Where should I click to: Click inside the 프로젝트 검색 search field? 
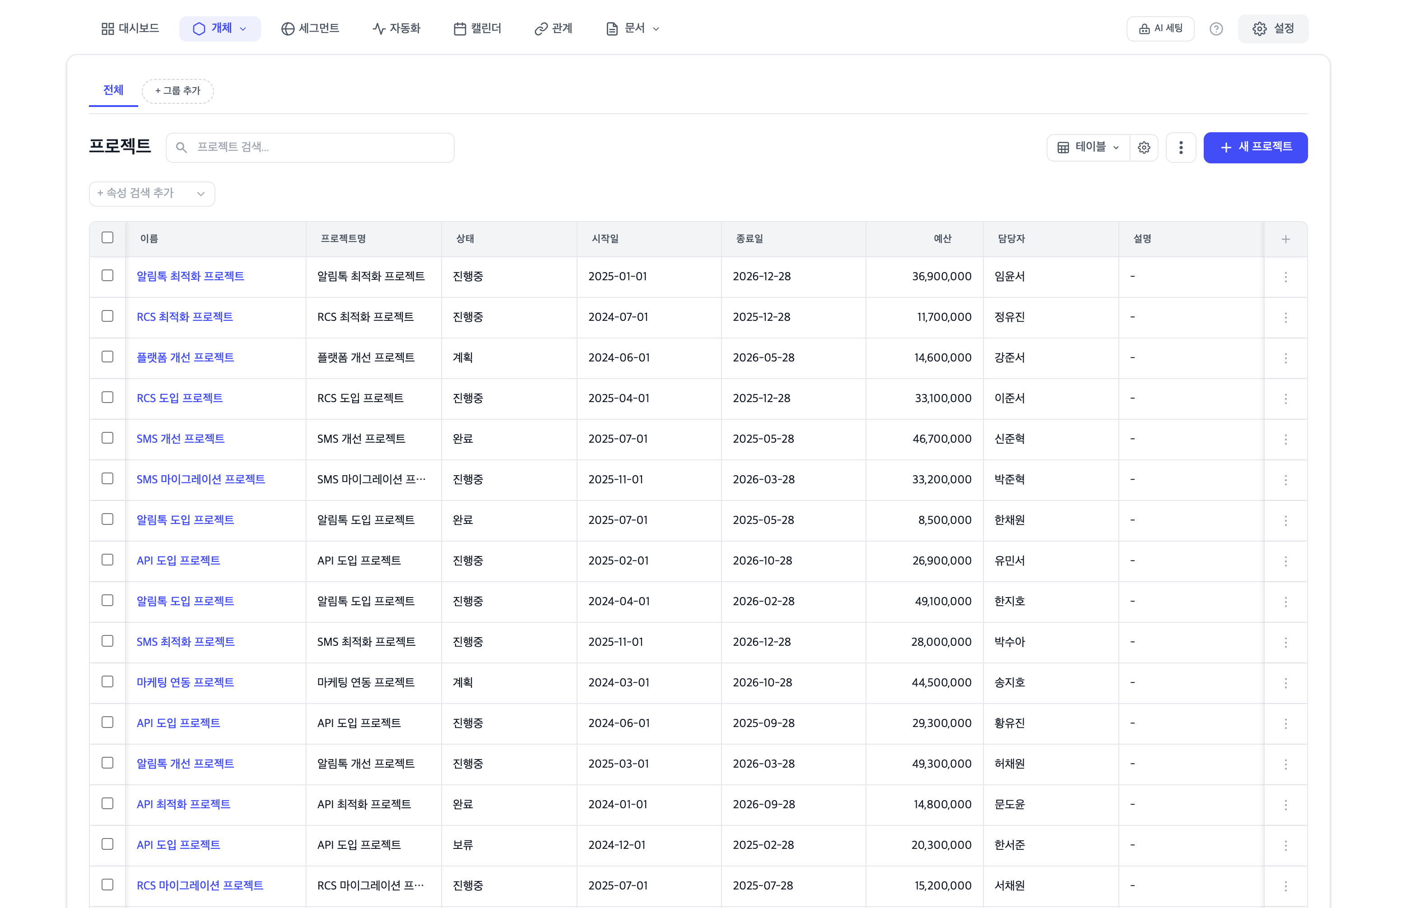click(310, 148)
